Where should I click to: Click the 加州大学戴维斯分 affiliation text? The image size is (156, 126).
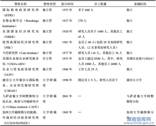[140, 112]
